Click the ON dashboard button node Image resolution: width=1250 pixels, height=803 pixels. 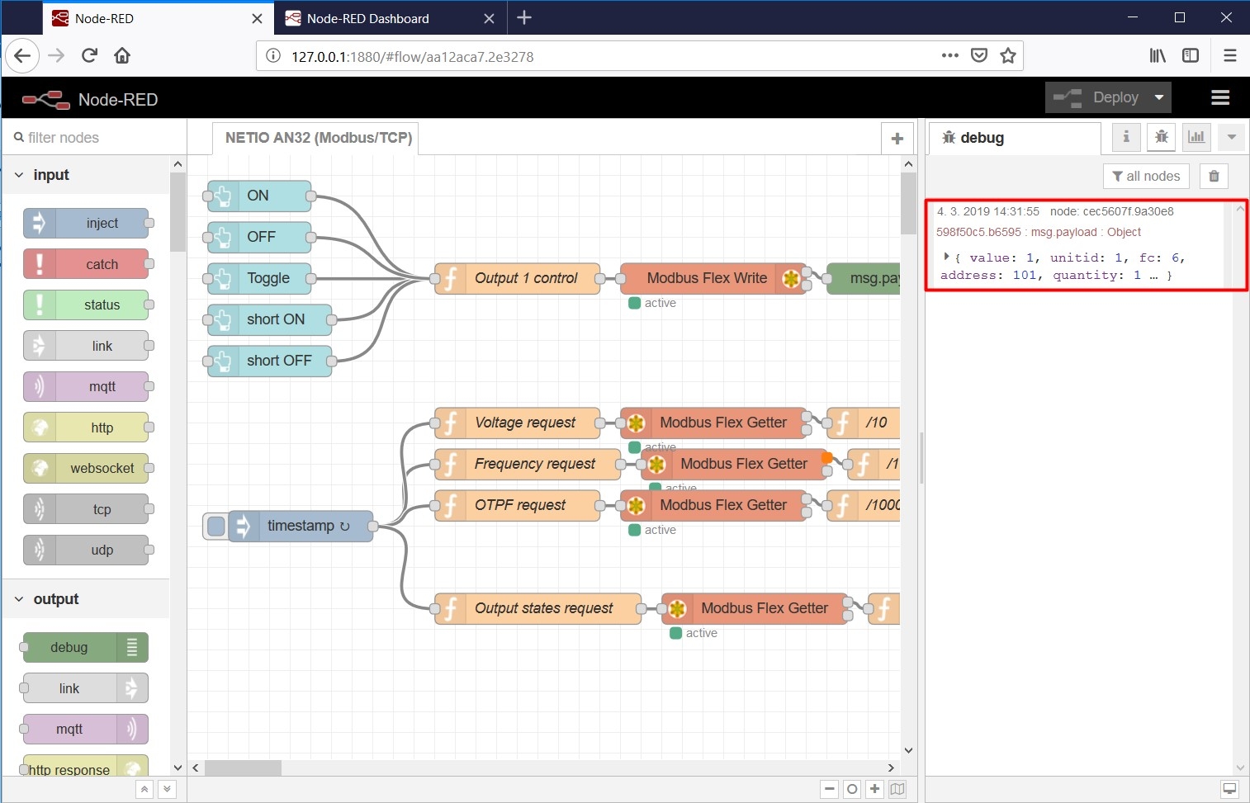(259, 196)
